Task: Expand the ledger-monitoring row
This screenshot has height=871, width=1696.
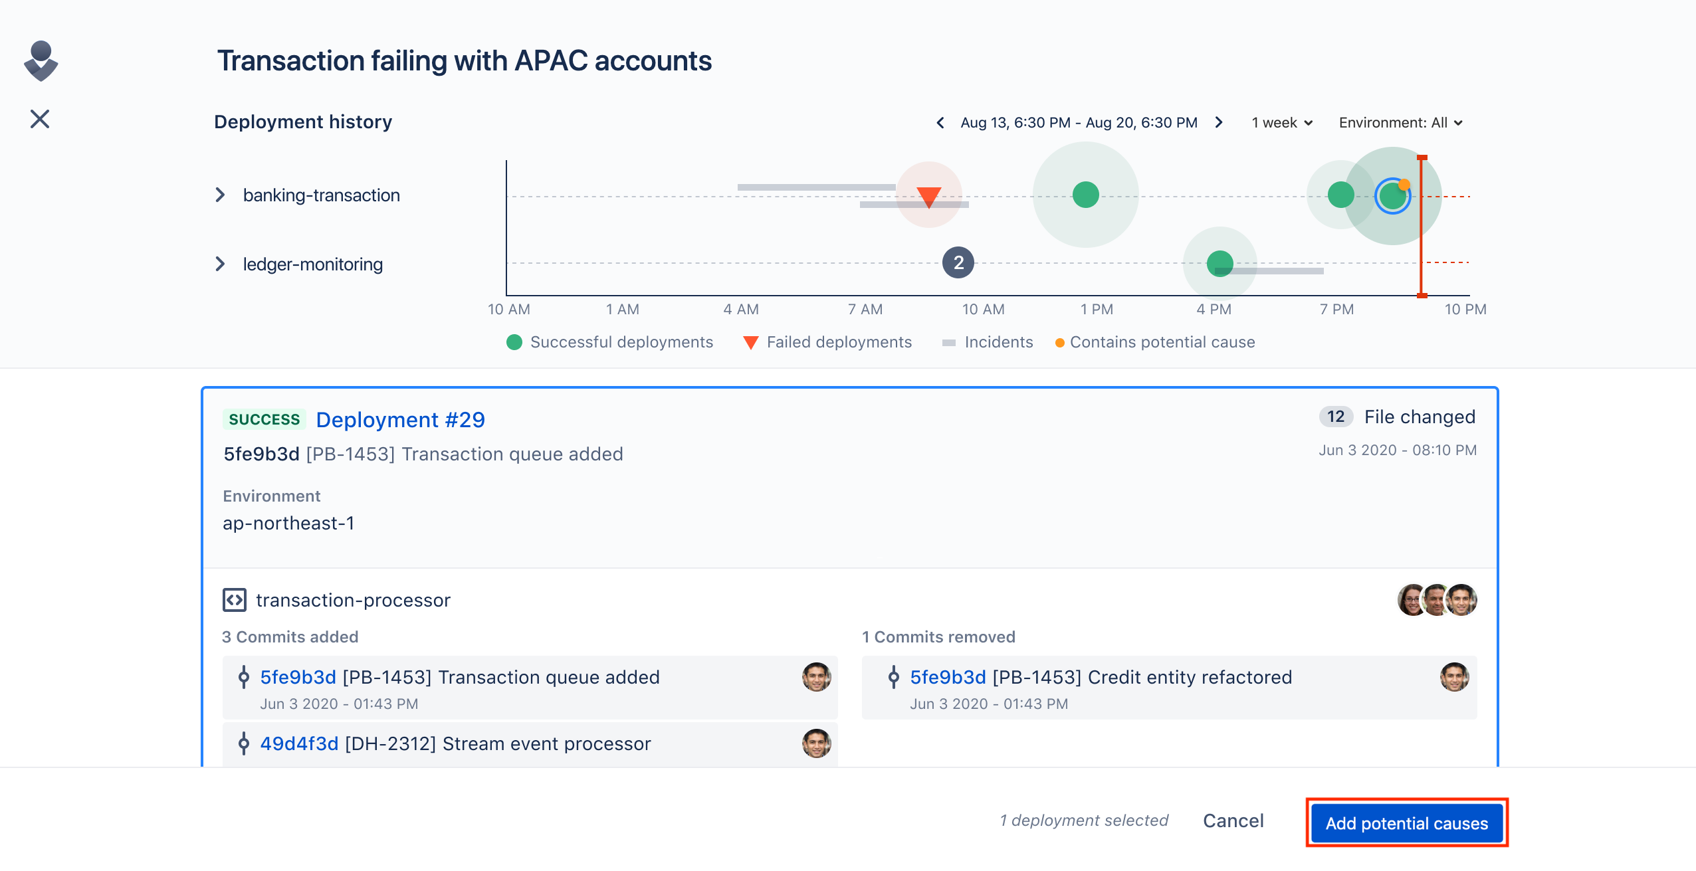Action: click(220, 264)
